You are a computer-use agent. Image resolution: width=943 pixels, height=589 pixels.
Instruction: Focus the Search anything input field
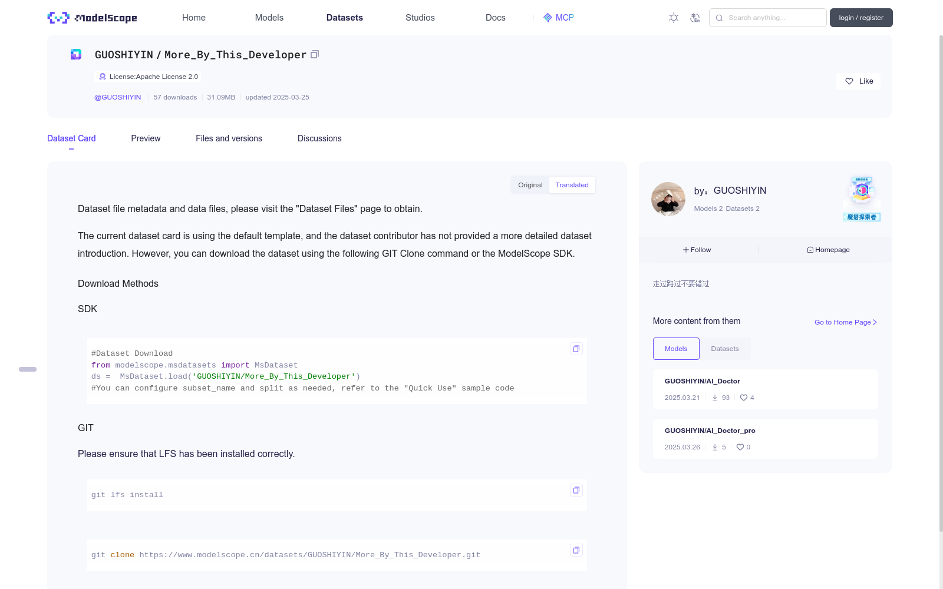click(x=767, y=18)
